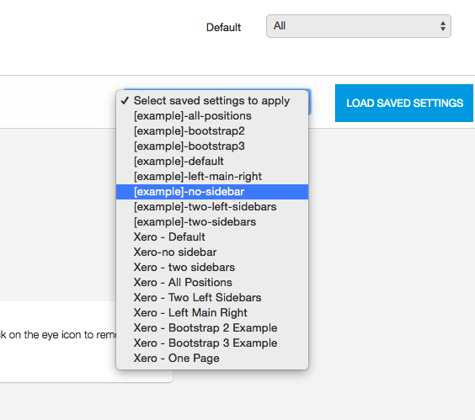Choose highlighted [example]-no-sidebar option

click(212, 192)
